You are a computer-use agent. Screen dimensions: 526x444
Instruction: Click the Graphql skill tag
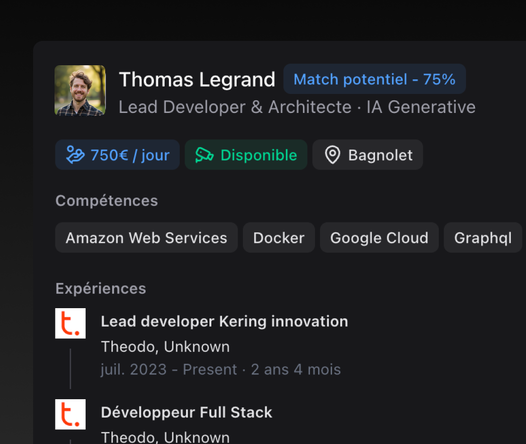click(483, 238)
